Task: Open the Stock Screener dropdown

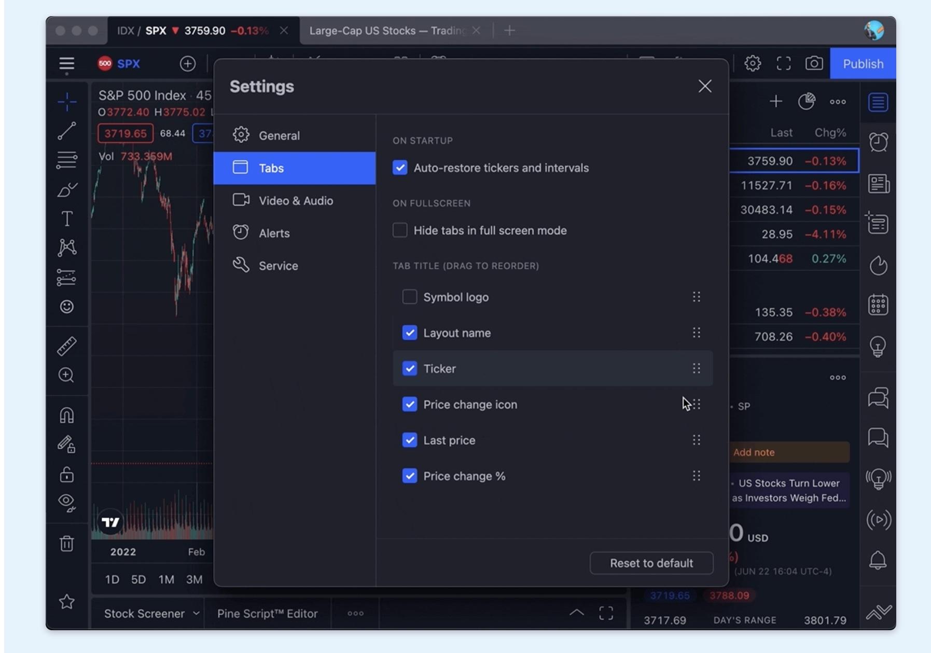Action: (x=150, y=614)
